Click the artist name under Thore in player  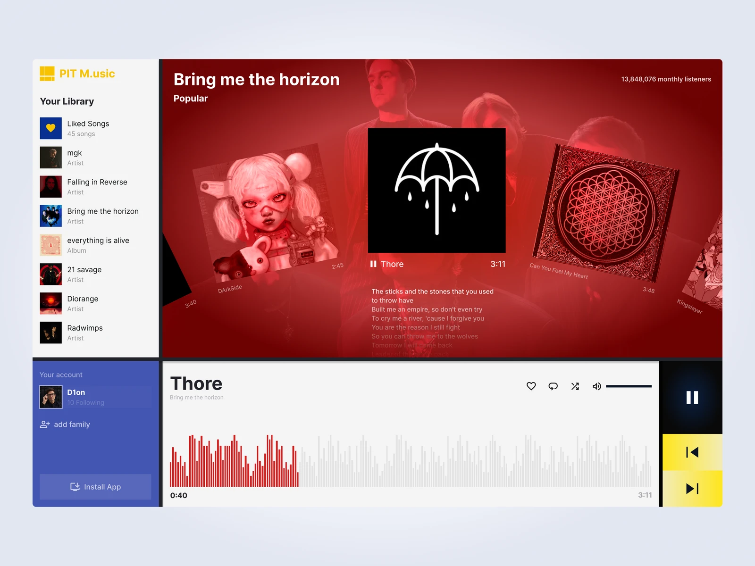197,398
